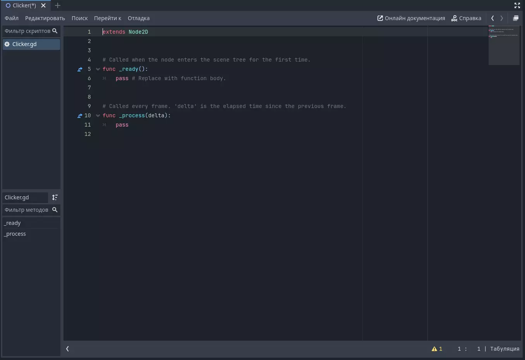Toggle distraction-free fullscreen mode

click(517, 5)
